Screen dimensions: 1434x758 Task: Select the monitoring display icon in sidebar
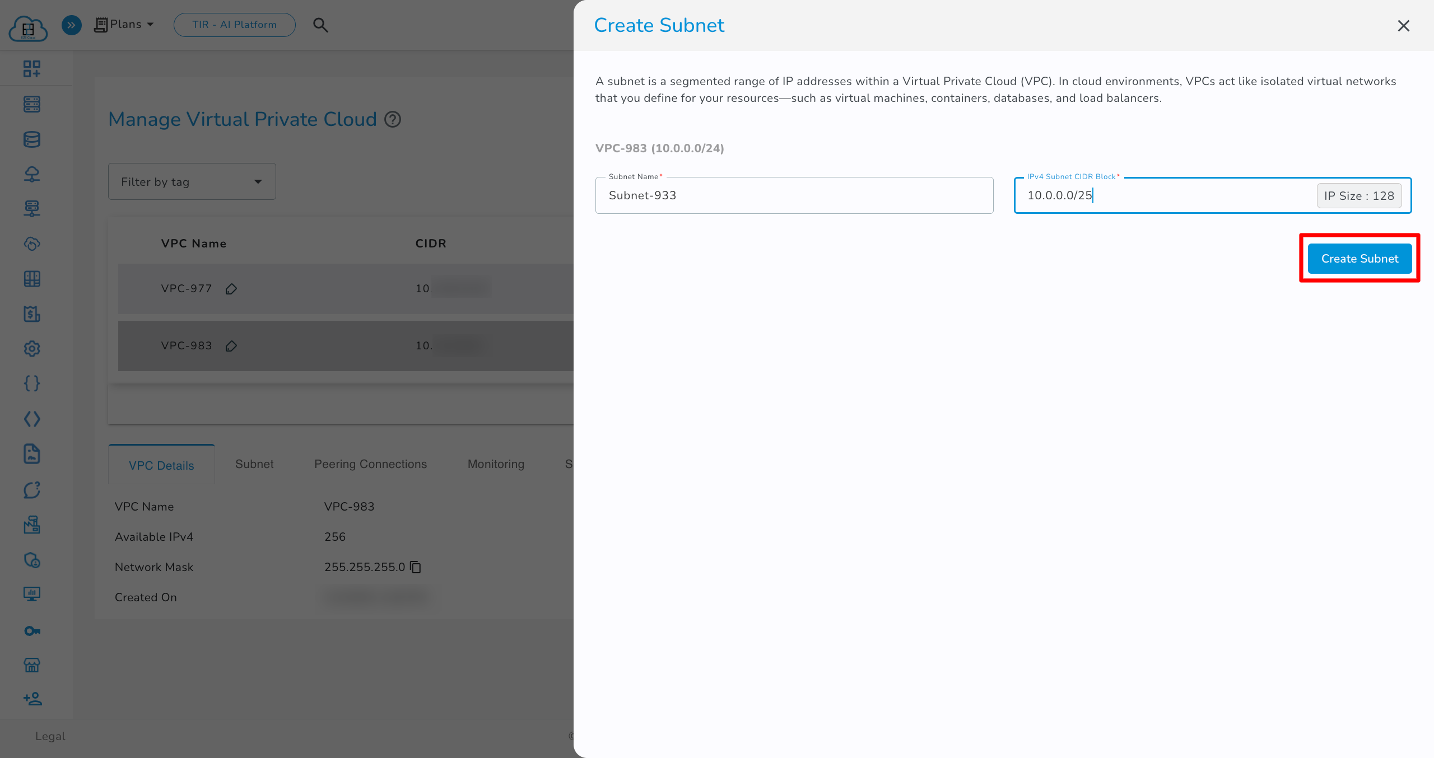[32, 594]
